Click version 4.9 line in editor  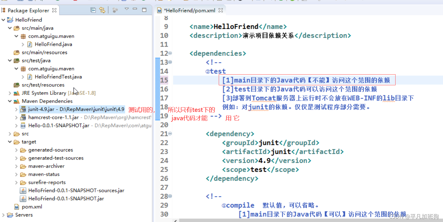pos(266,160)
